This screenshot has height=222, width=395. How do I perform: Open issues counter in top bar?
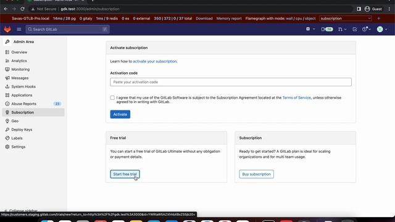[327, 29]
